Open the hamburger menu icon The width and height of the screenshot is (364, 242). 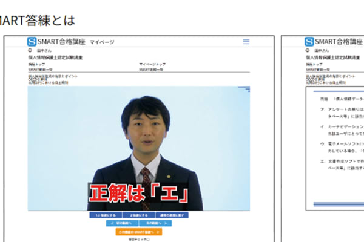click(x=246, y=42)
